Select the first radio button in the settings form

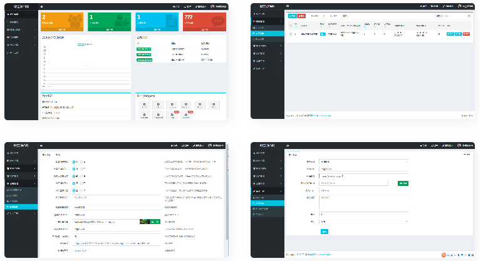(x=75, y=161)
